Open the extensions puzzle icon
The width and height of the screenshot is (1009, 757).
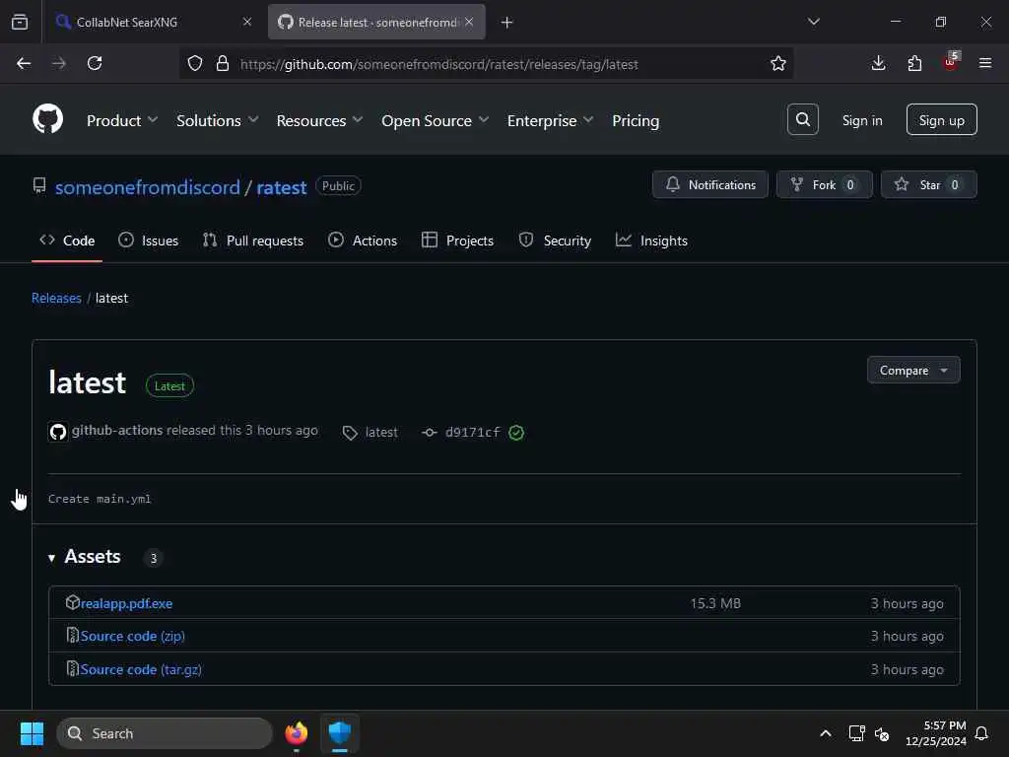(x=914, y=63)
